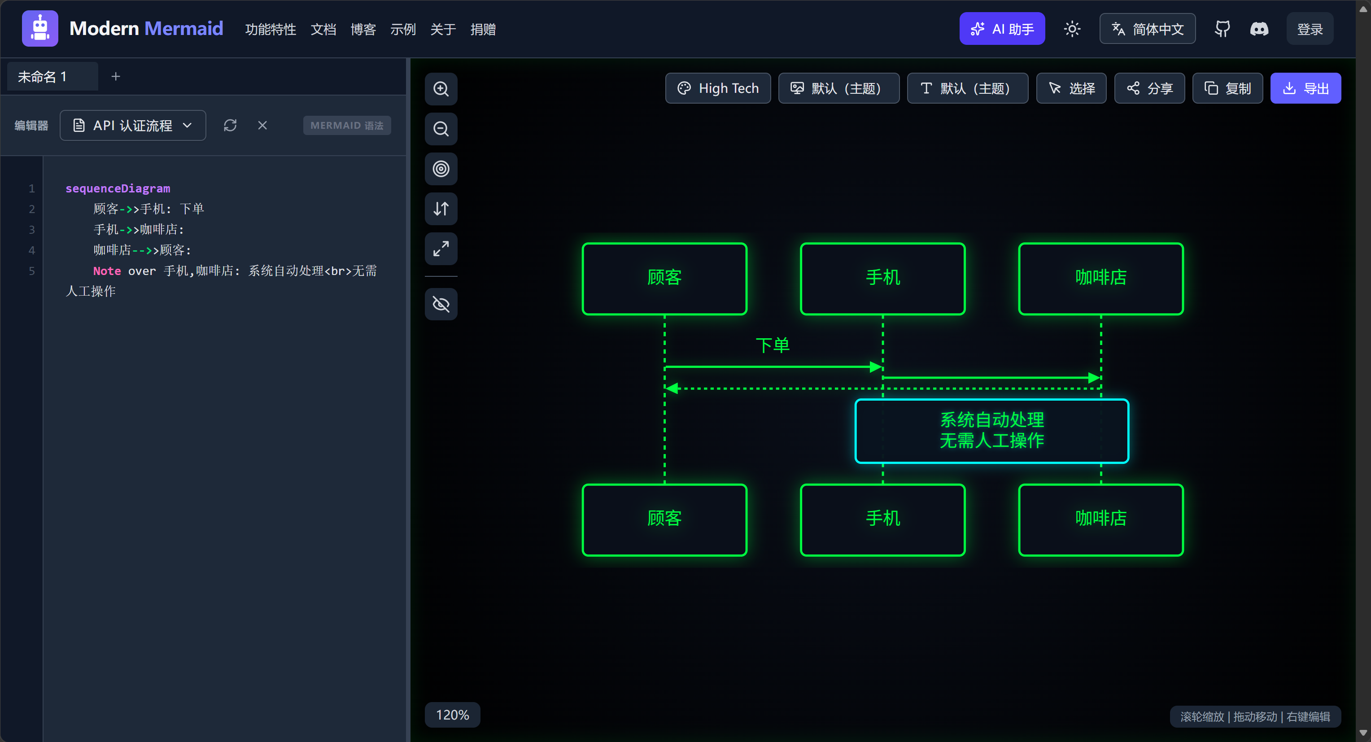1371x742 pixels.
Task: Click the 下单 message label in diagram
Action: 773,345
